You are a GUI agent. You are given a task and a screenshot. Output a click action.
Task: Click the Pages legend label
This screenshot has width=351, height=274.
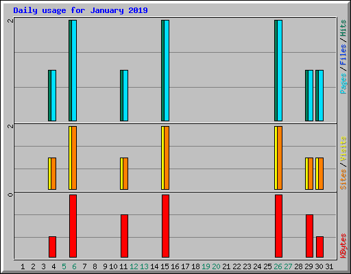click(x=343, y=84)
